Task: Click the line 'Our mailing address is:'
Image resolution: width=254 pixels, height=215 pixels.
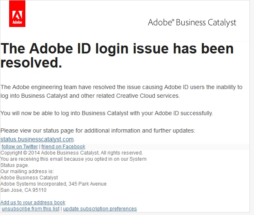Action: [27, 172]
